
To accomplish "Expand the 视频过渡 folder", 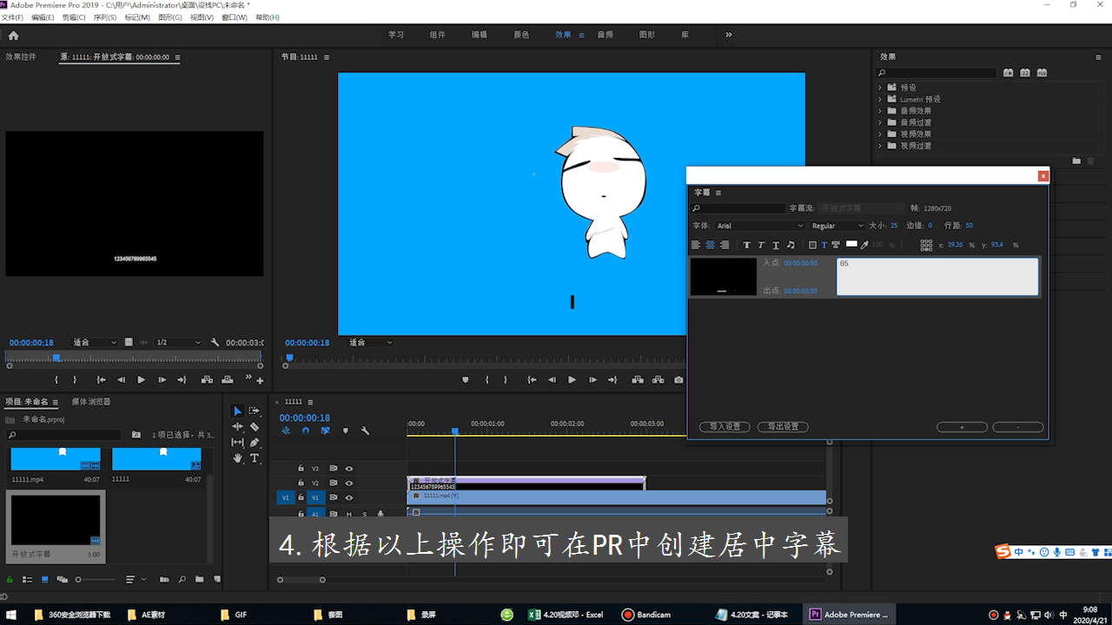I will [x=879, y=146].
